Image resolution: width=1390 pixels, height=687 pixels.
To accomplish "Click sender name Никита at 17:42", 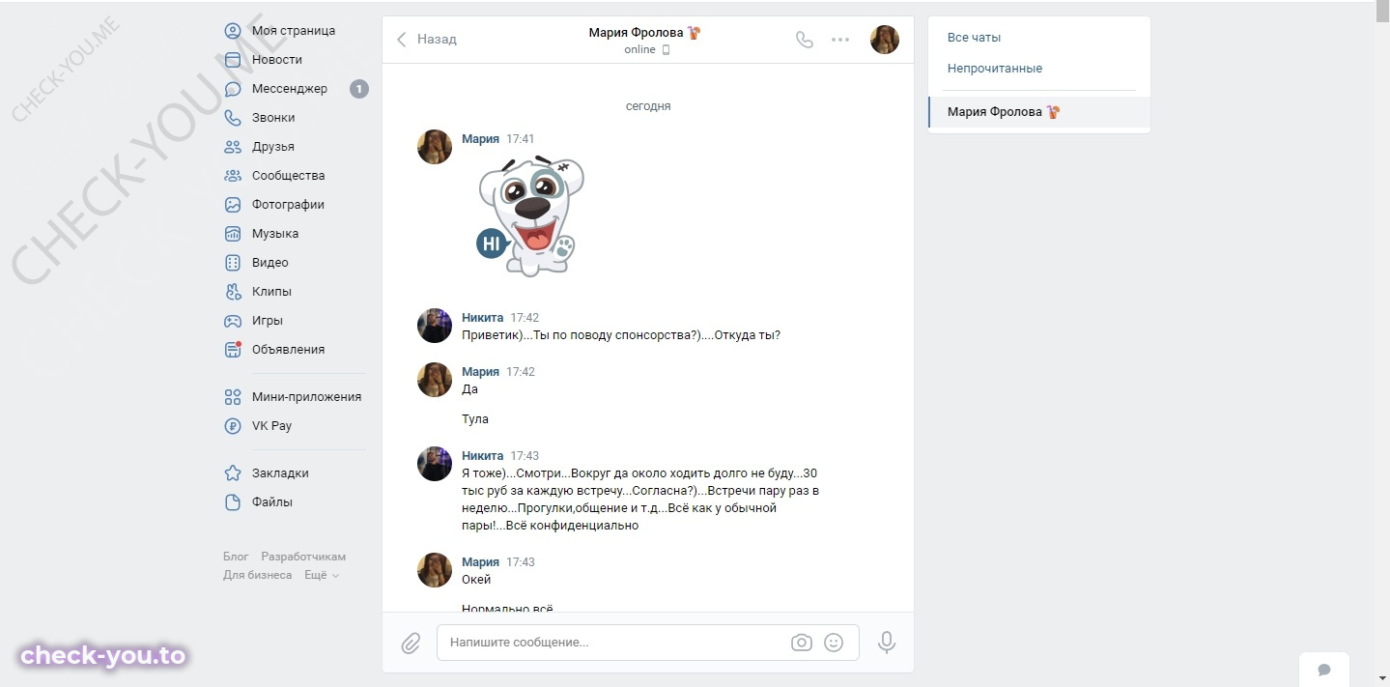I will (x=482, y=317).
